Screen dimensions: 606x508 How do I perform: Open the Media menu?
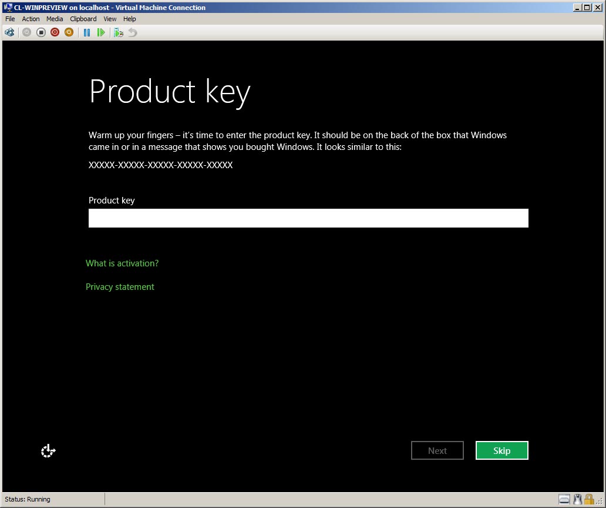(x=55, y=19)
